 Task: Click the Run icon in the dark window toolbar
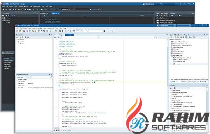click(x=37, y=9)
